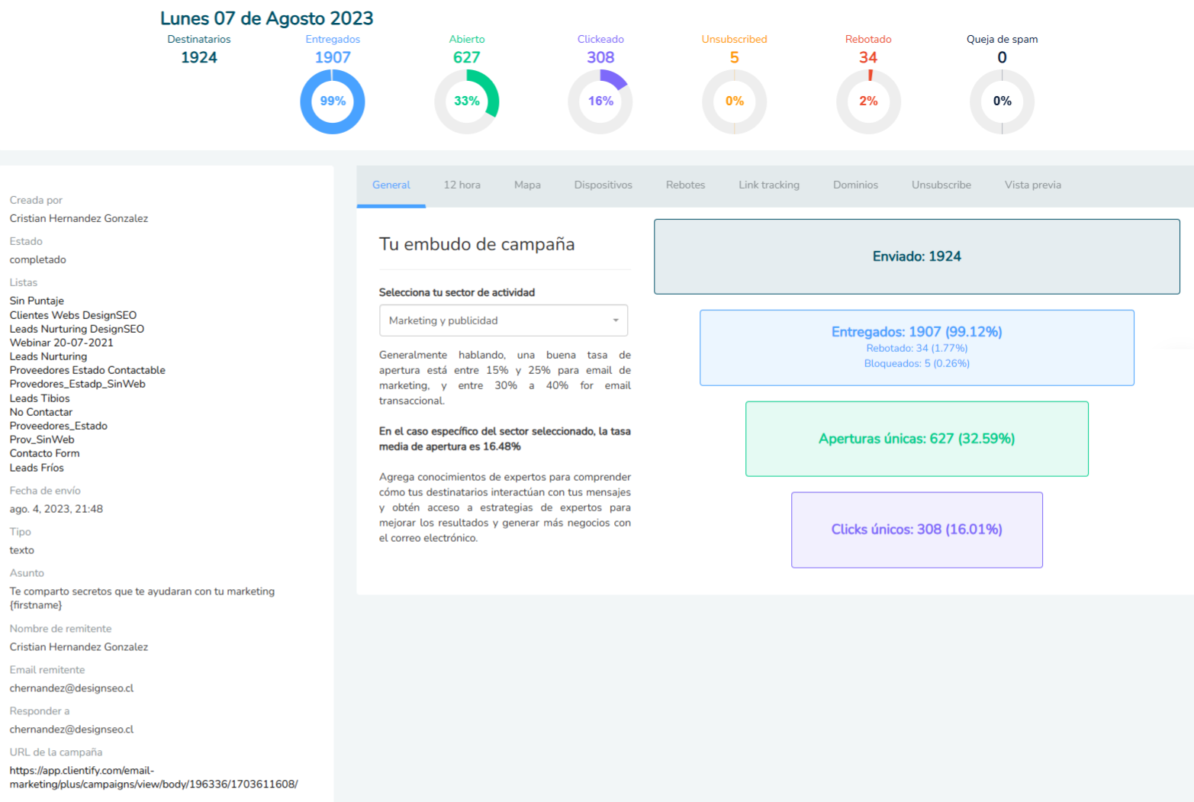Image resolution: width=1194 pixels, height=802 pixels.
Task: Click the campaign URL link
Action: [x=153, y=778]
